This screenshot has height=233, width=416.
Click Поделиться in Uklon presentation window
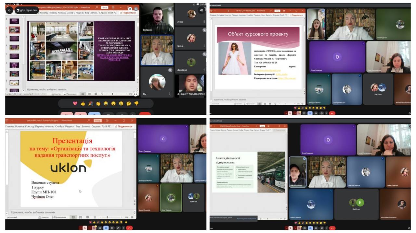[123, 126]
